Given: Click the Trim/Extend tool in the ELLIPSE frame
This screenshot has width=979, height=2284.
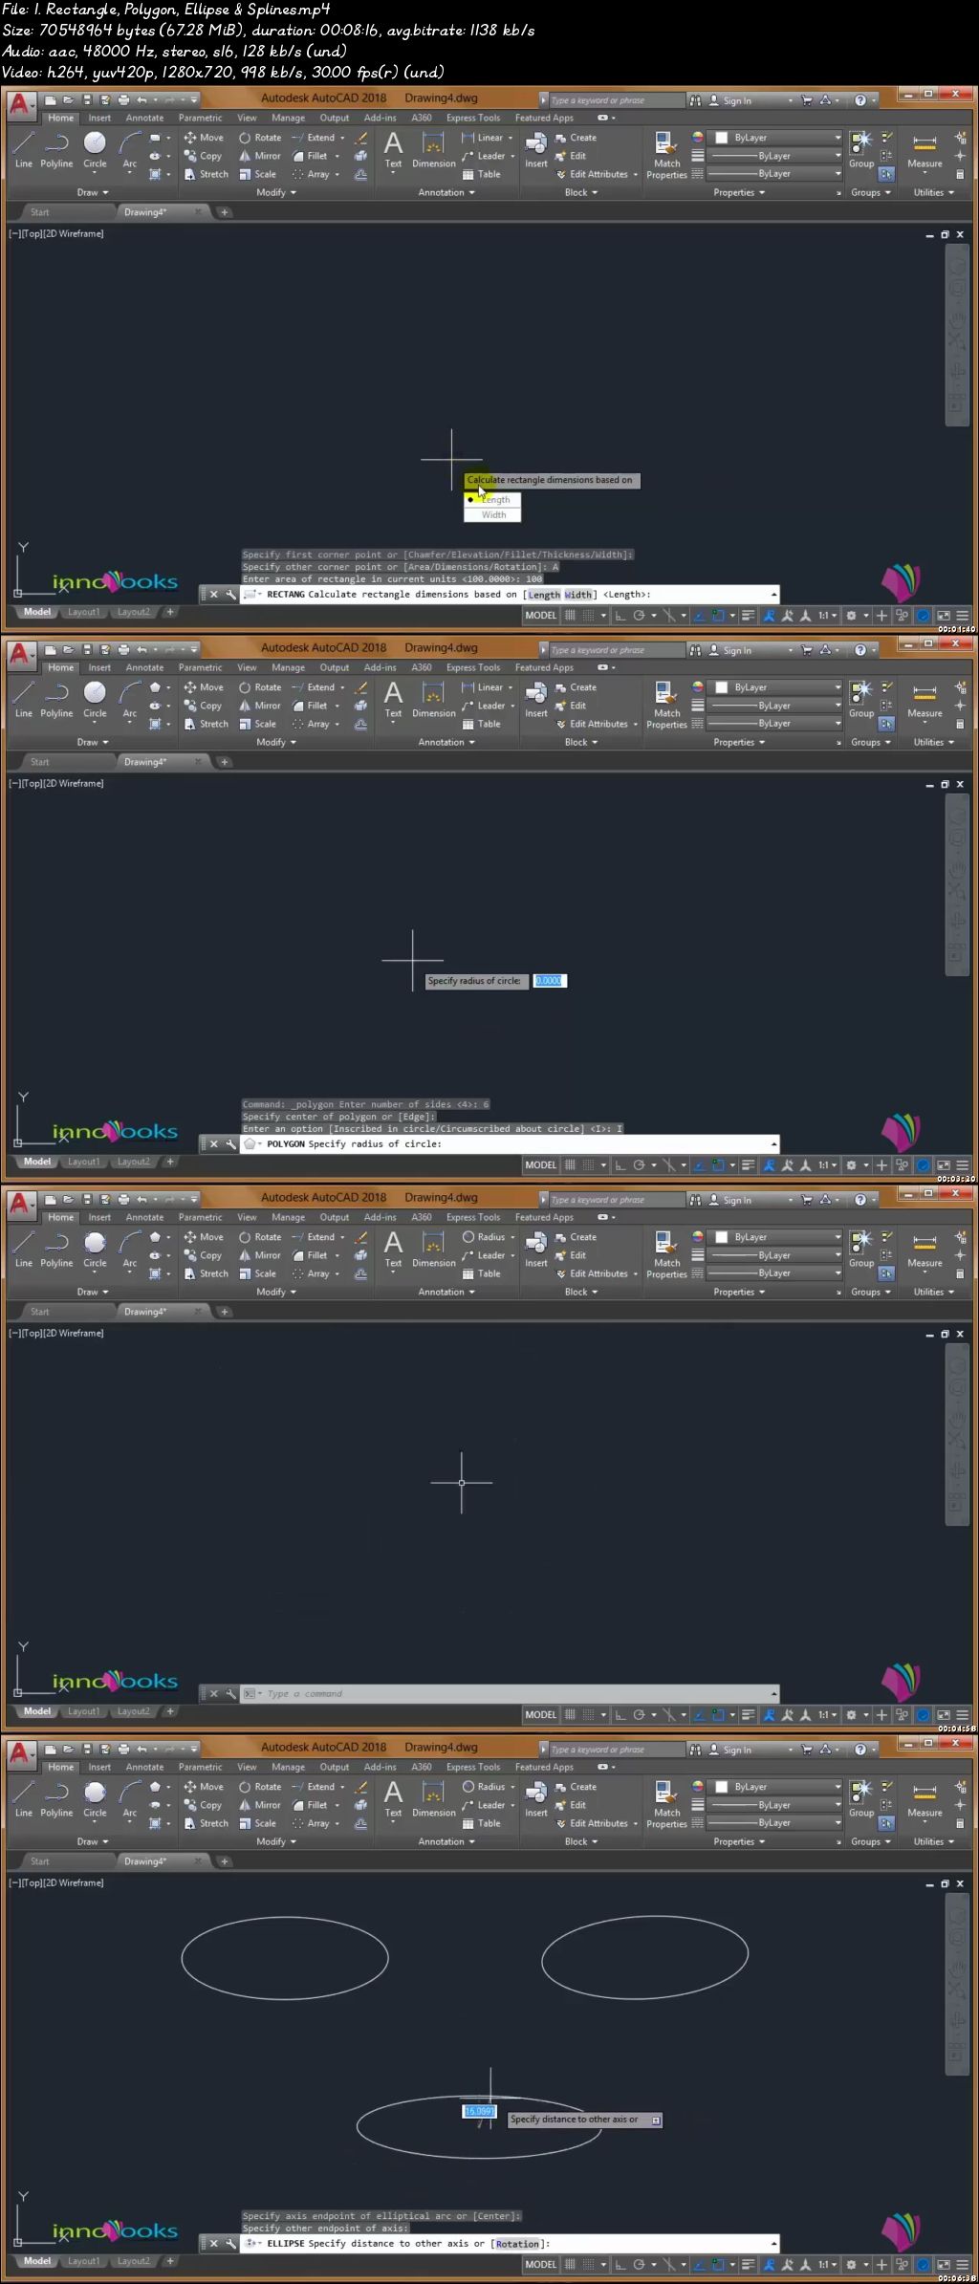Looking at the screenshot, I should click(x=313, y=1787).
